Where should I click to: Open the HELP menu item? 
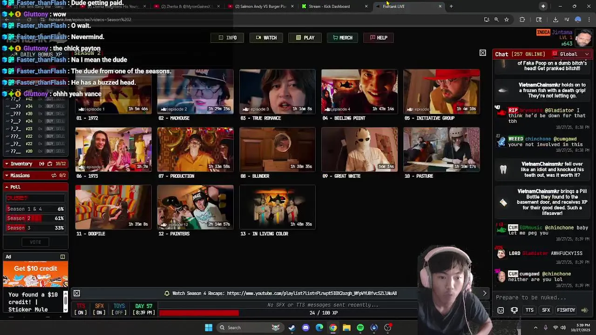(379, 38)
